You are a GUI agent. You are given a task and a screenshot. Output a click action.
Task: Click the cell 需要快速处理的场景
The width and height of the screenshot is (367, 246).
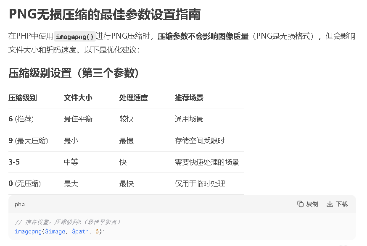207,162
